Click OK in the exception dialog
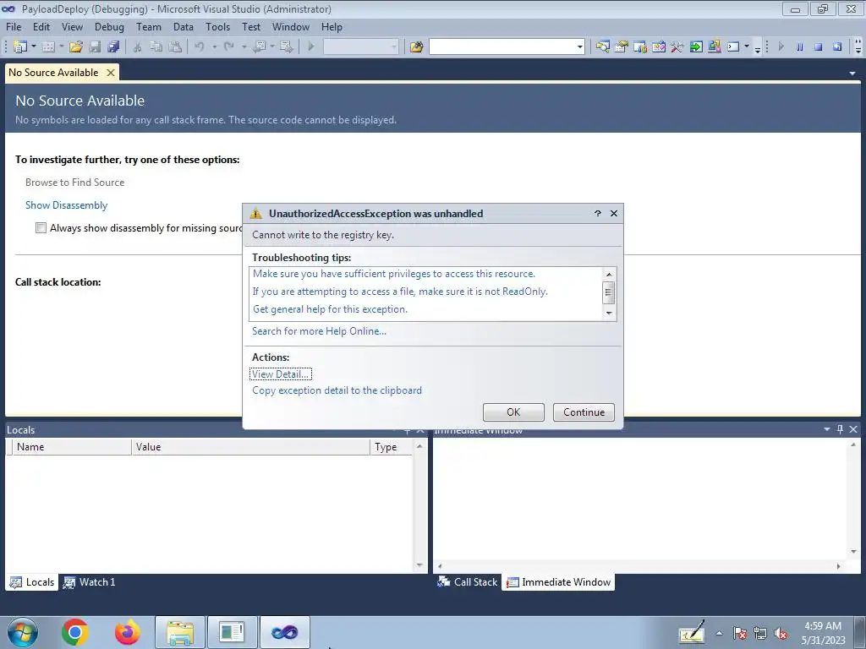Screen dimensions: 866x649 tap(513, 412)
